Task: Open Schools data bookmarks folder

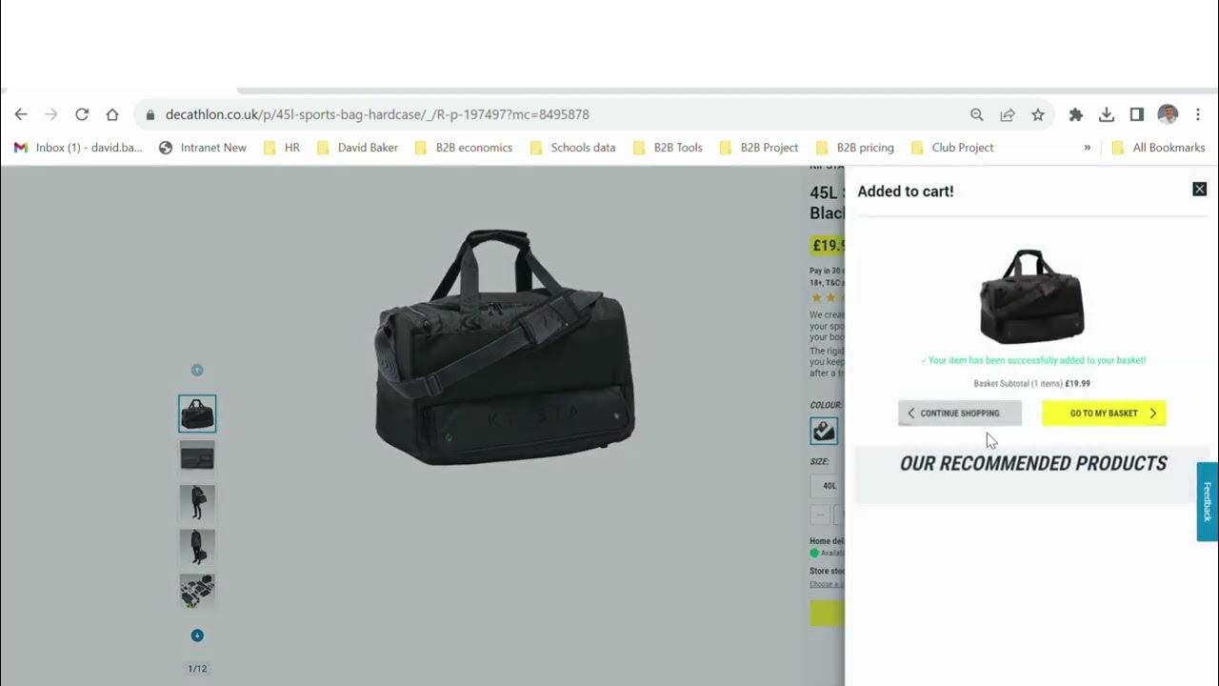Action: (572, 148)
